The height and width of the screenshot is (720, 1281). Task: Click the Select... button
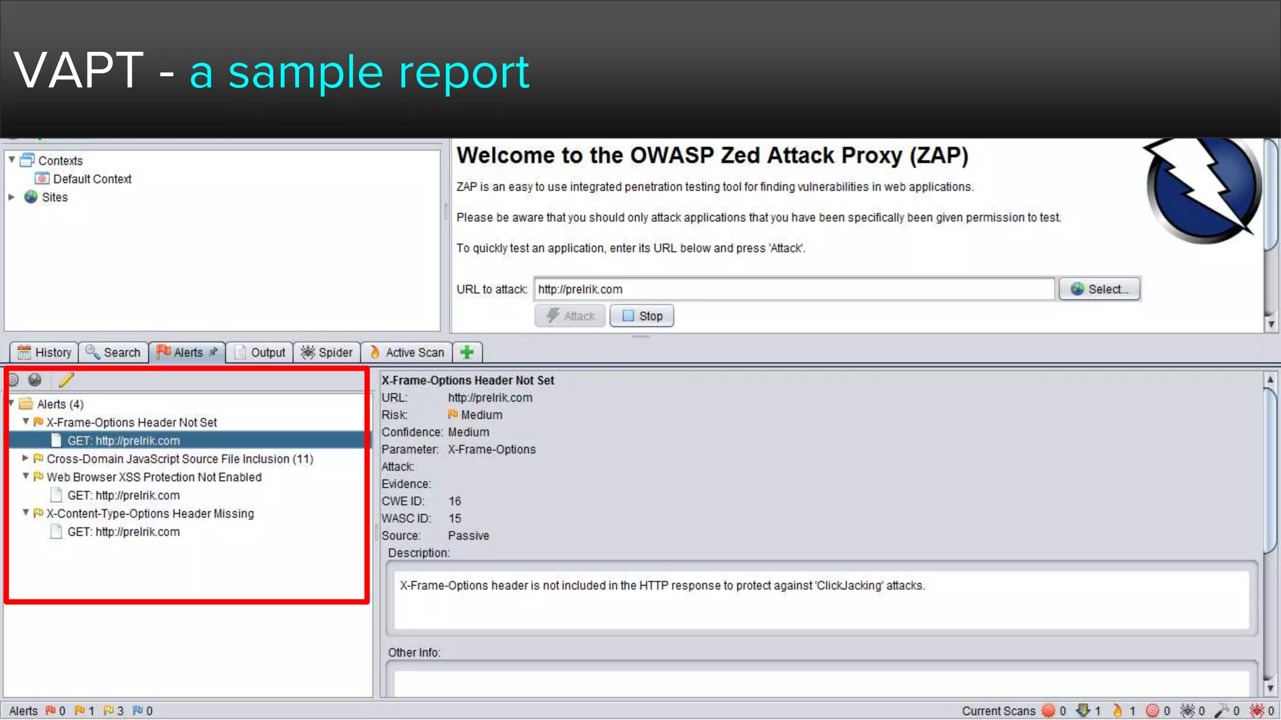tap(1100, 289)
